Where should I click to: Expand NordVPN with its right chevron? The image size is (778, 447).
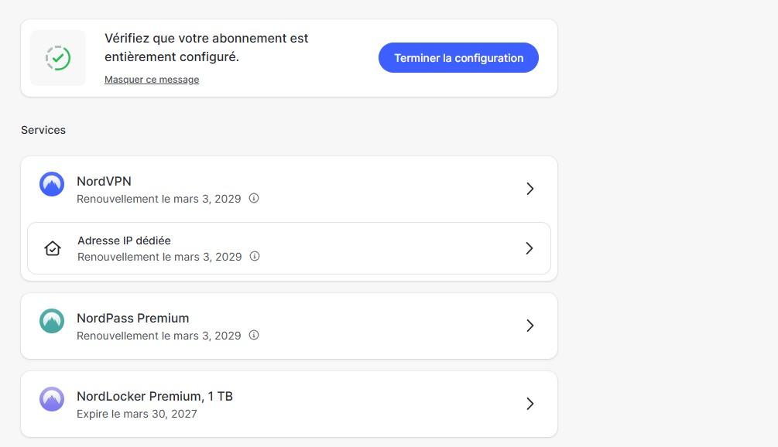coord(530,189)
